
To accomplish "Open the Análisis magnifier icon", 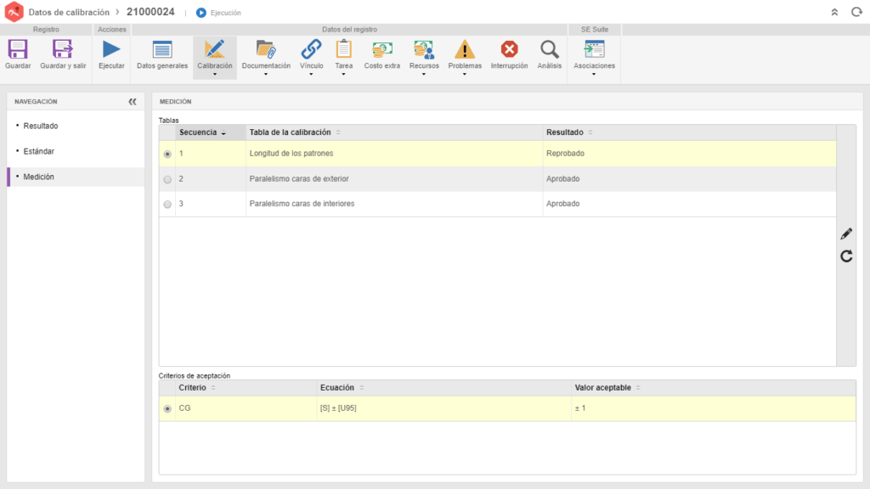I will pyautogui.click(x=550, y=51).
